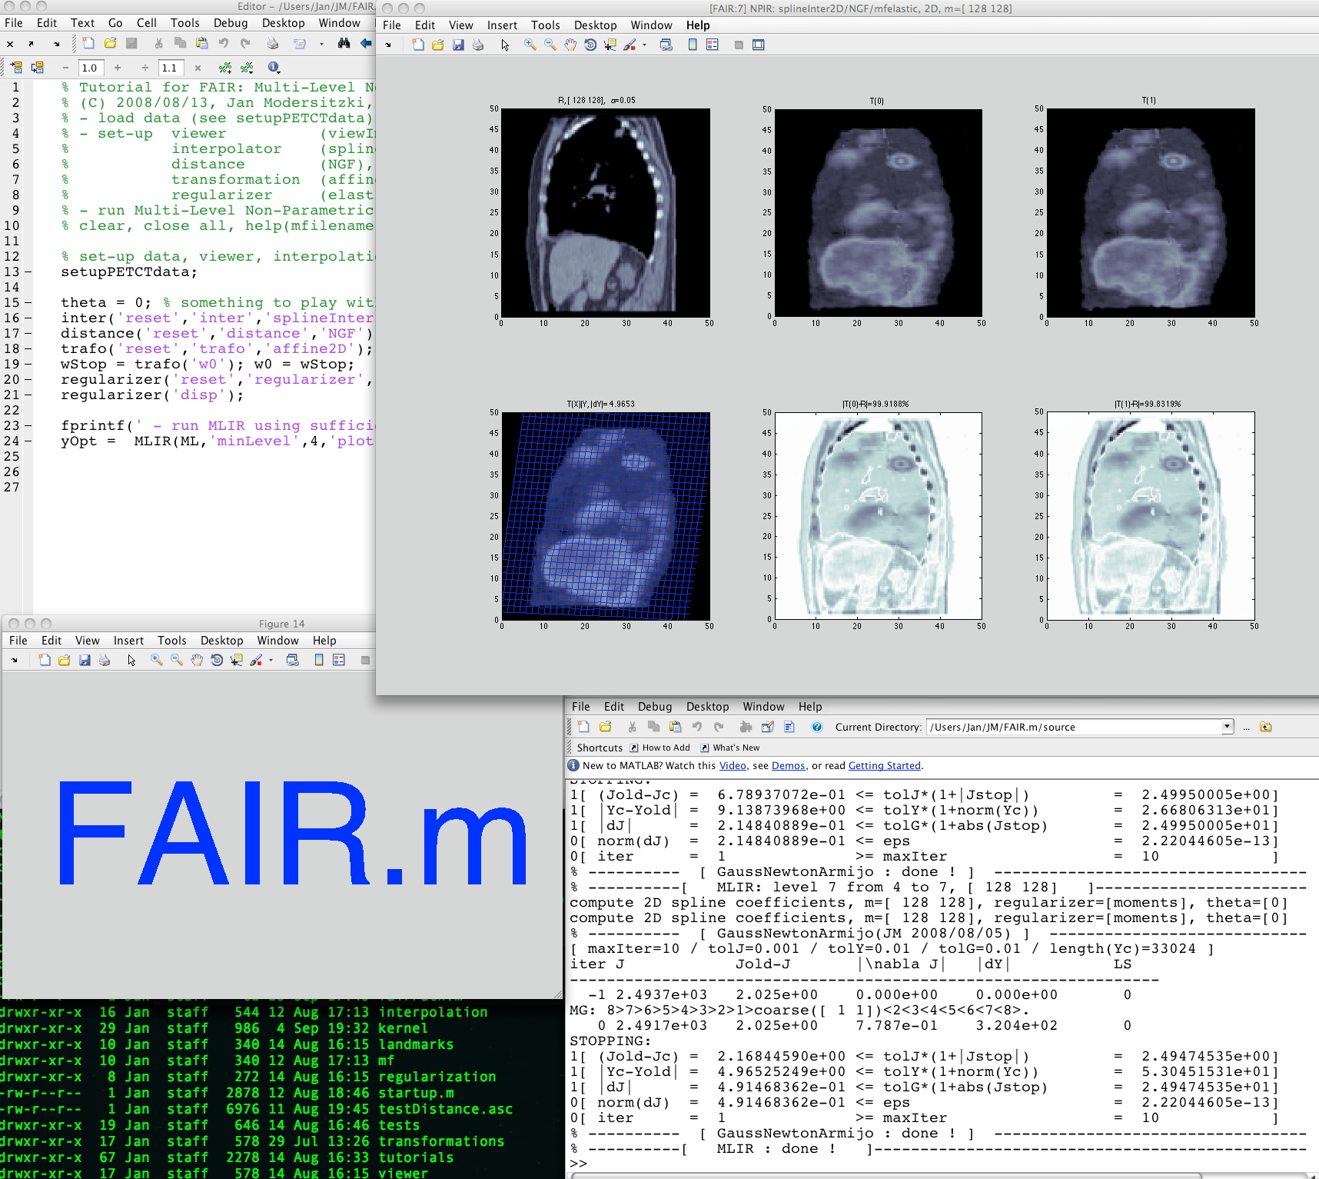Open Debug menu in Editor
Screen dimensions: 1319x1179
(x=231, y=23)
